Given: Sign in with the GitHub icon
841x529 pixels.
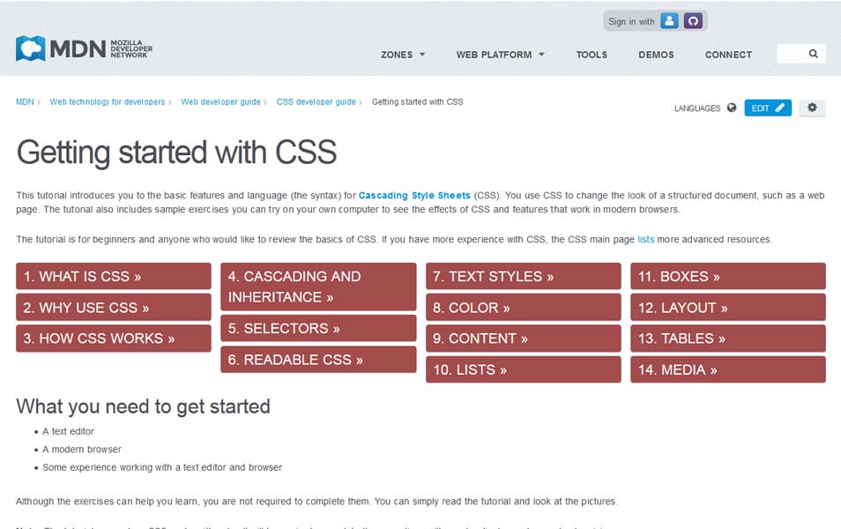Looking at the screenshot, I should coord(693,19).
